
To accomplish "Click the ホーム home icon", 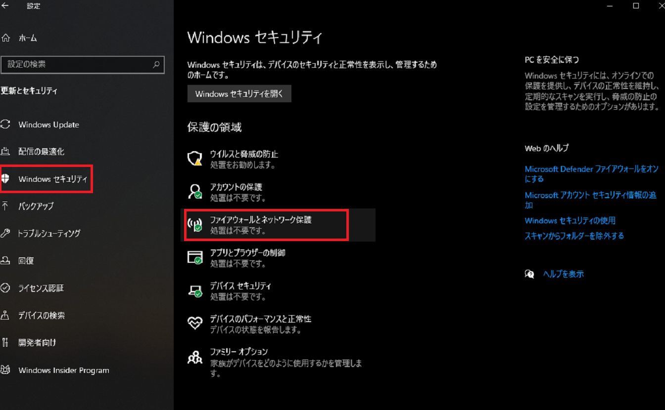I will 6,38.
